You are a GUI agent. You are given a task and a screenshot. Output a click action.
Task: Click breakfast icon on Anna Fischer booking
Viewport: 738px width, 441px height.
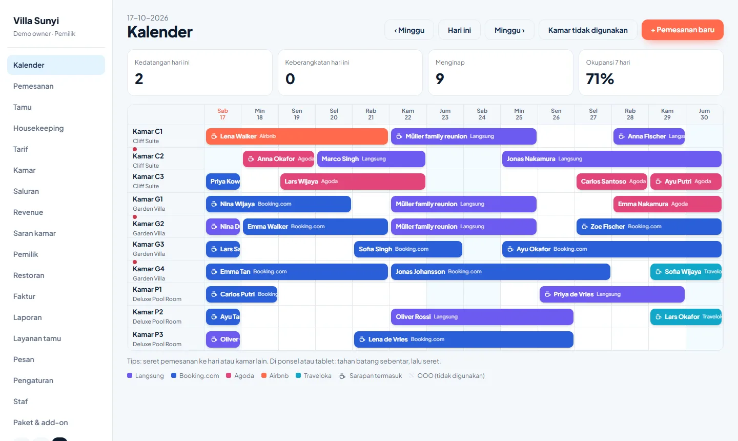tap(622, 136)
